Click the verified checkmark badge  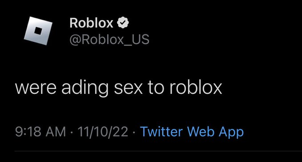[123, 23]
